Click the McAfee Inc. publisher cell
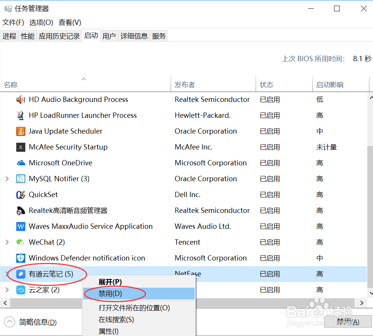 point(193,147)
